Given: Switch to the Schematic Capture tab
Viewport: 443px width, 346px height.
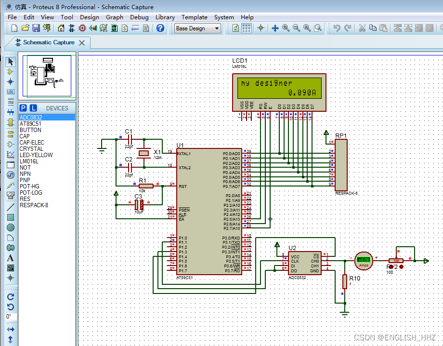Looking at the screenshot, I should (49, 42).
